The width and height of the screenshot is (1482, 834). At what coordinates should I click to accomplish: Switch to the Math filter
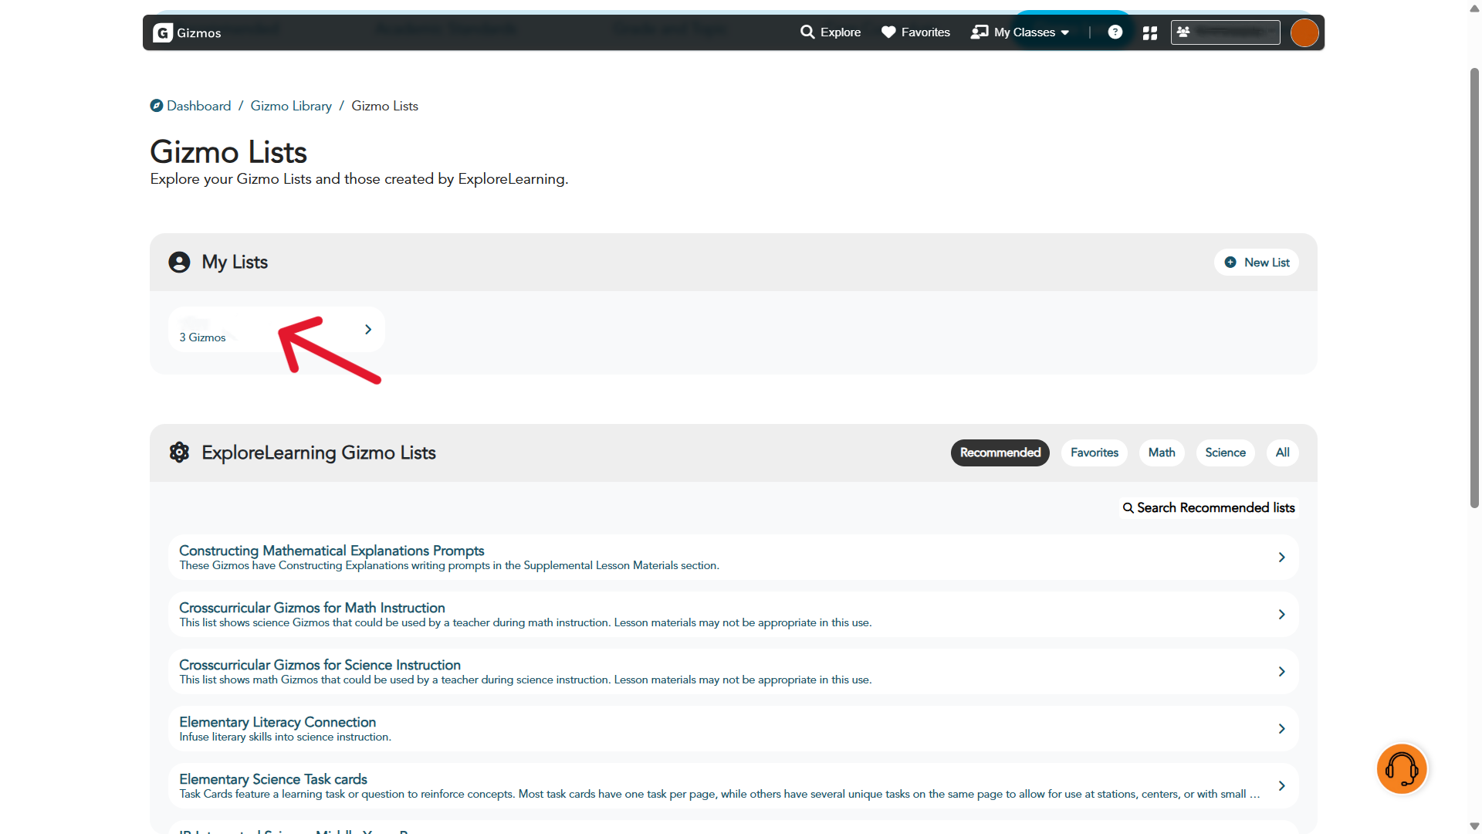click(x=1161, y=453)
